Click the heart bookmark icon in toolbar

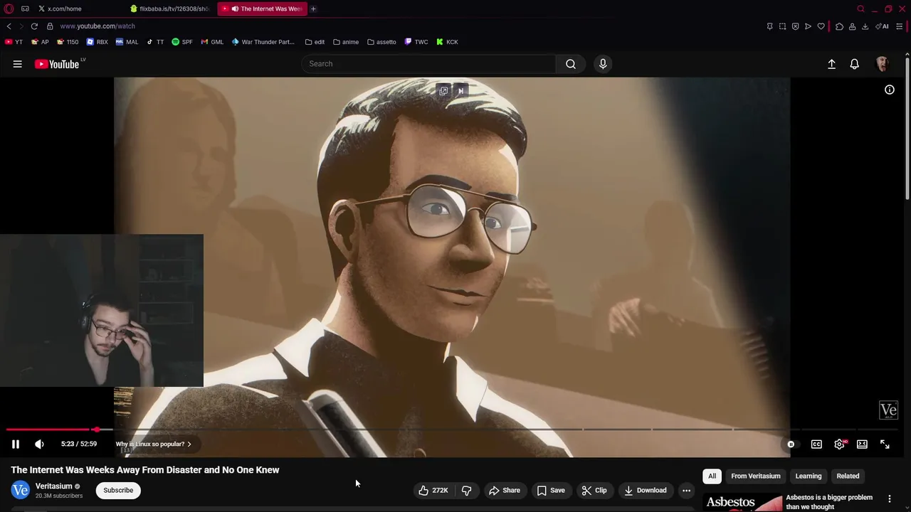821,26
